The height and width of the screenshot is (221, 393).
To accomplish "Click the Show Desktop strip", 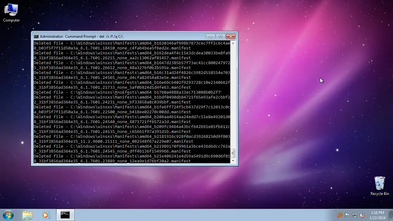I will [391, 215].
